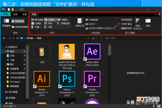The height and width of the screenshot is (108, 162).
Task: Open the Help question mark icon
Action: coord(159,14)
